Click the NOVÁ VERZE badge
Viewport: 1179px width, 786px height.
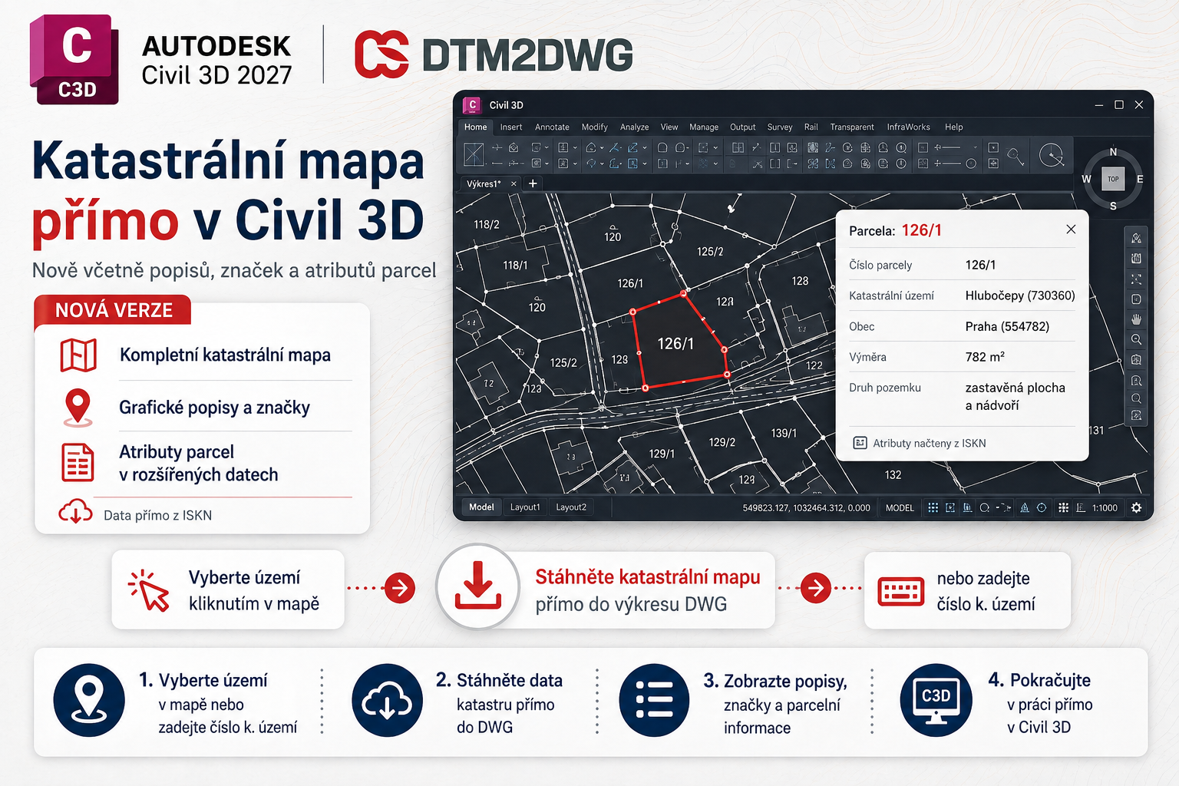tap(113, 310)
